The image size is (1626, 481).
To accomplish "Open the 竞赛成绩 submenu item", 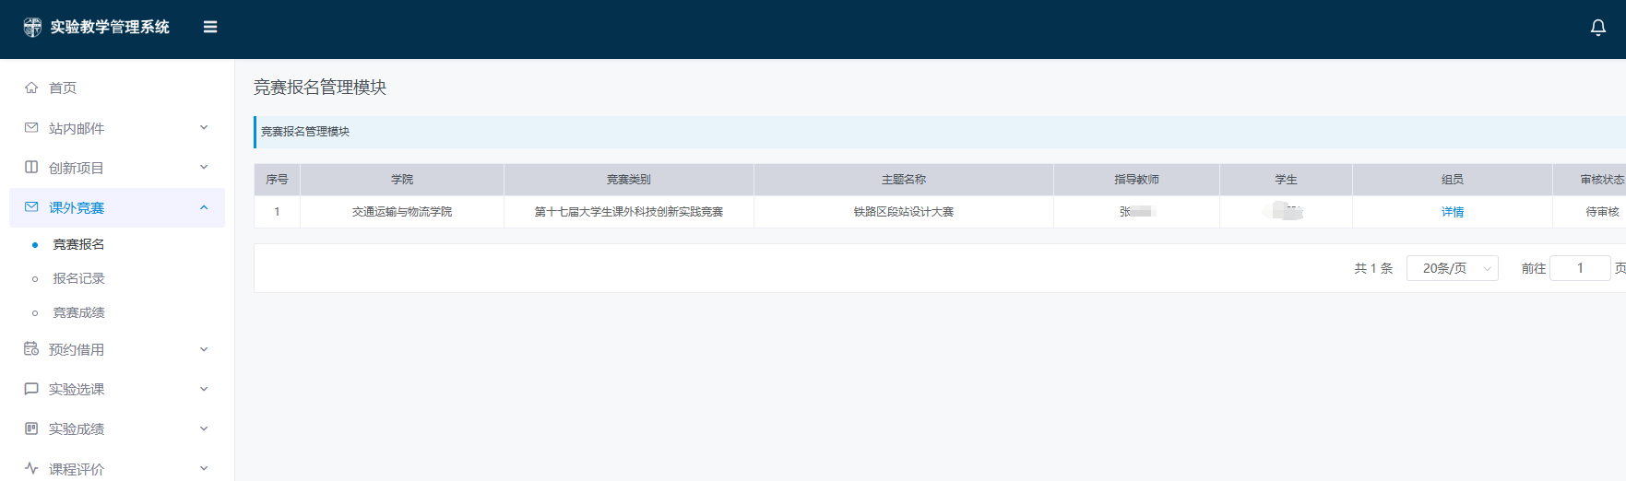I will pyautogui.click(x=78, y=312).
